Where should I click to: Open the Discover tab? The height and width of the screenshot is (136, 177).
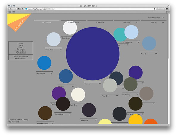[x=127, y=23]
